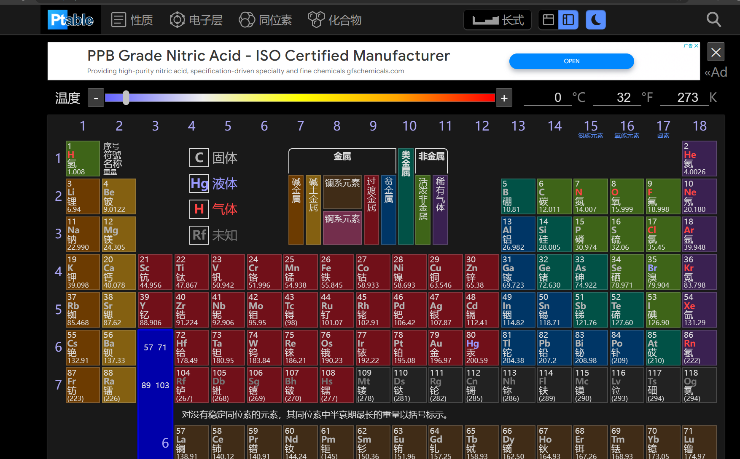
Task: Select the oganesson Og element cell
Action: (700, 385)
